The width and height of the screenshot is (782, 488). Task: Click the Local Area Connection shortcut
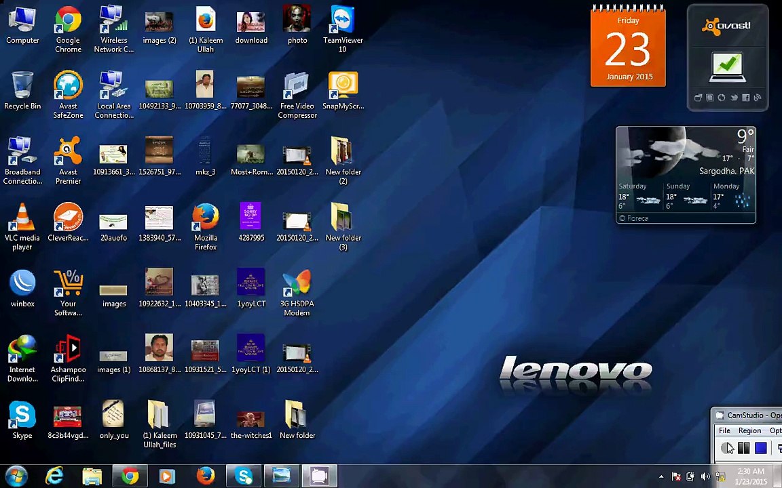click(114, 95)
